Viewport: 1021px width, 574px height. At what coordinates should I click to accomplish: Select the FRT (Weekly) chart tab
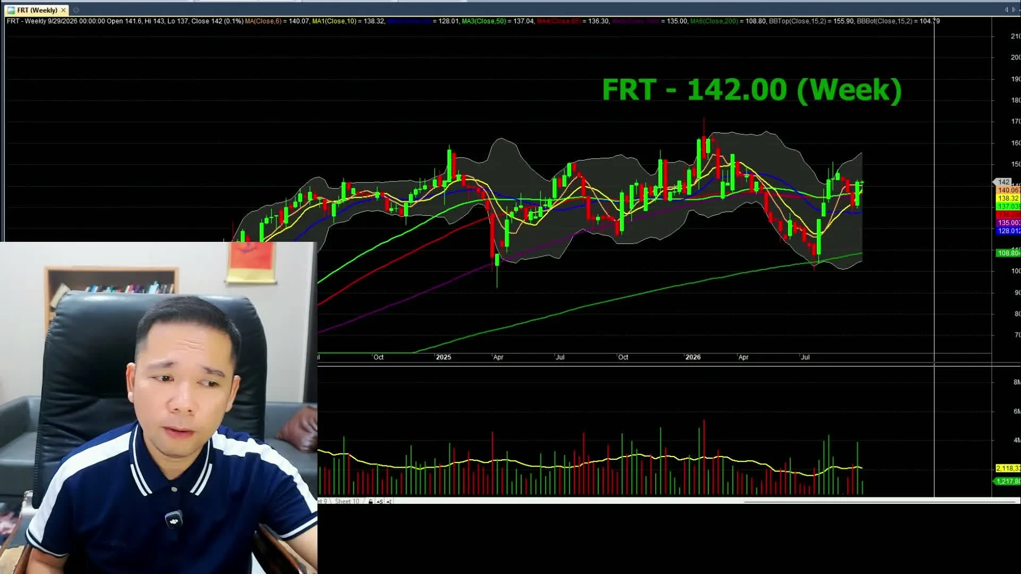coord(37,10)
